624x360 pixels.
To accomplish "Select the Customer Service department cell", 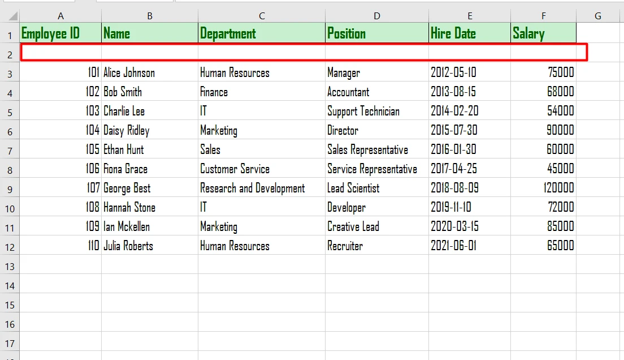I will point(262,169).
